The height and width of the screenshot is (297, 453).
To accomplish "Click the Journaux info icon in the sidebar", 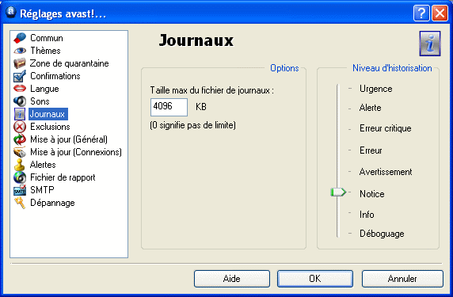I will (20, 114).
